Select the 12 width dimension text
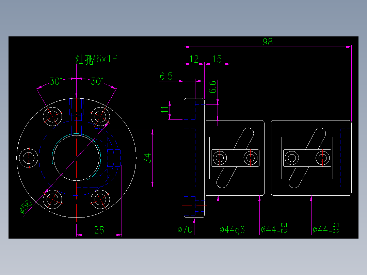Image resolution: width=367 pixels, height=275 pixels. point(194,59)
